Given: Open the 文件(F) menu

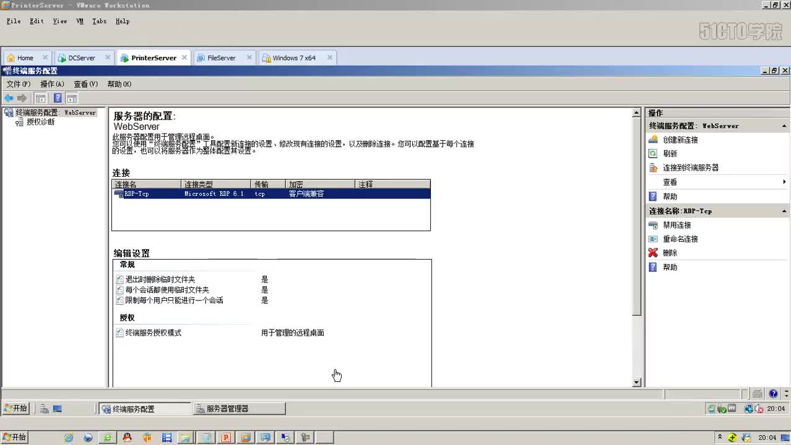Looking at the screenshot, I should 19,84.
